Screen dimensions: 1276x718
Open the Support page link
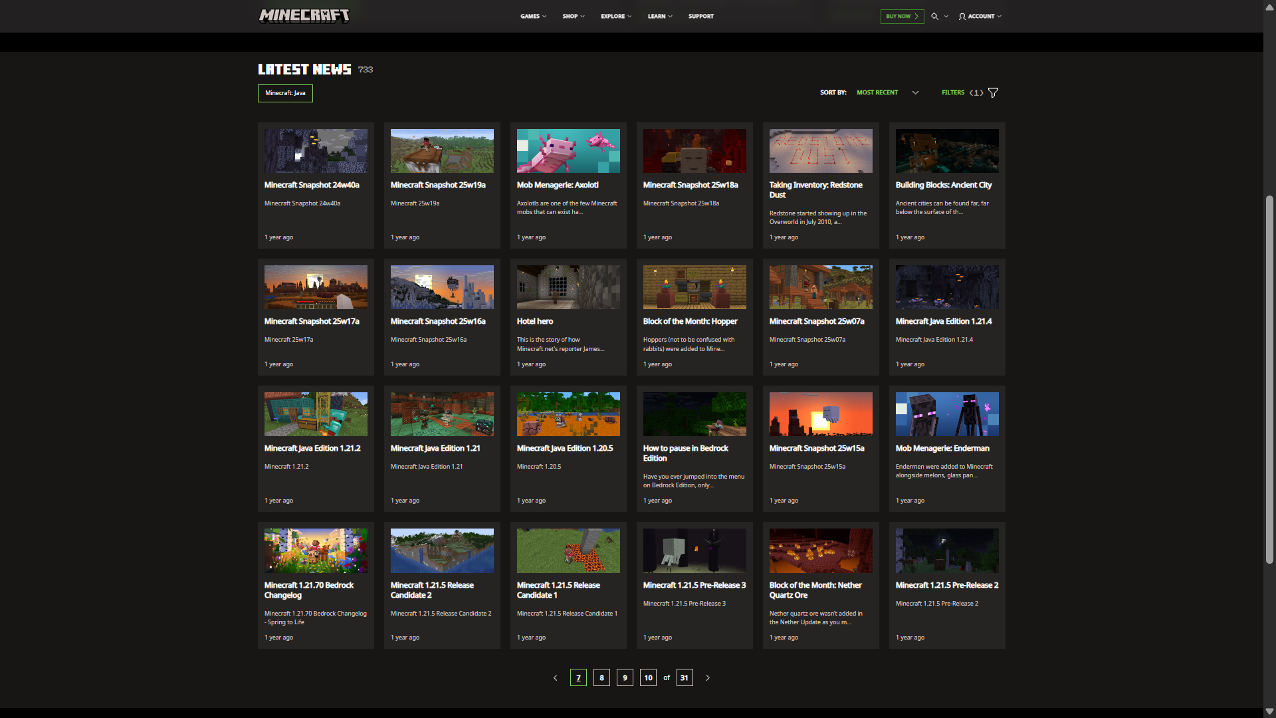pos(701,16)
